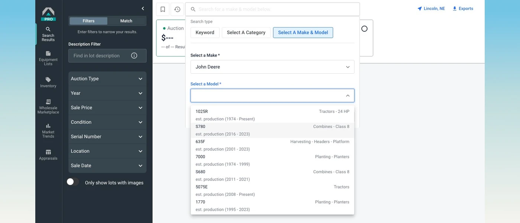This screenshot has height=223, width=520.
Task: Click the bookmark saved search icon
Action: point(163,9)
